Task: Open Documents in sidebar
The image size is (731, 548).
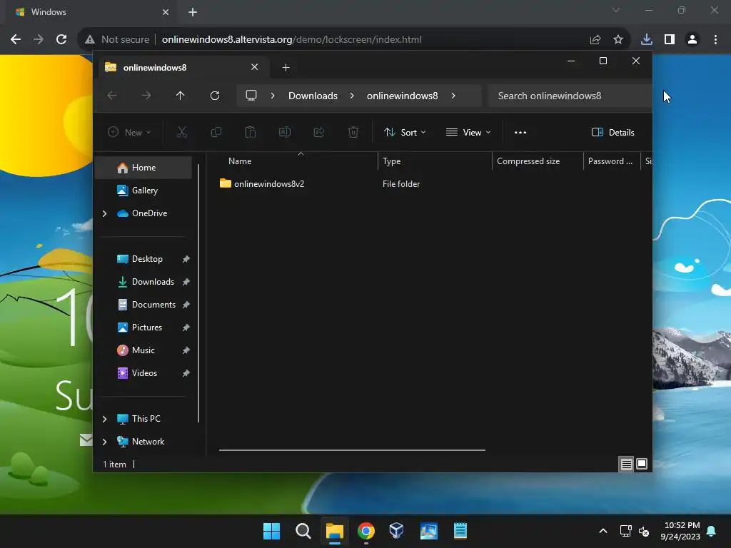Action: click(143, 305)
